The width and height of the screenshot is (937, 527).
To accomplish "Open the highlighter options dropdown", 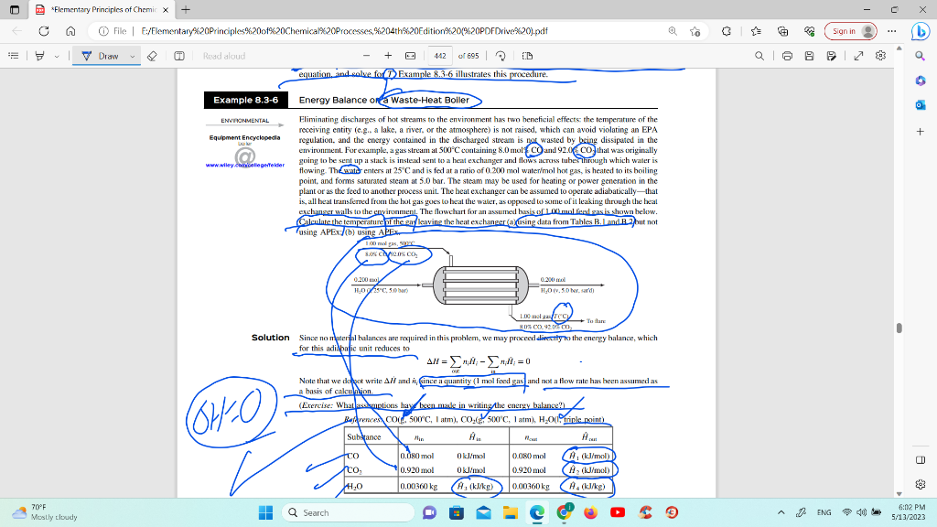I will pos(57,57).
